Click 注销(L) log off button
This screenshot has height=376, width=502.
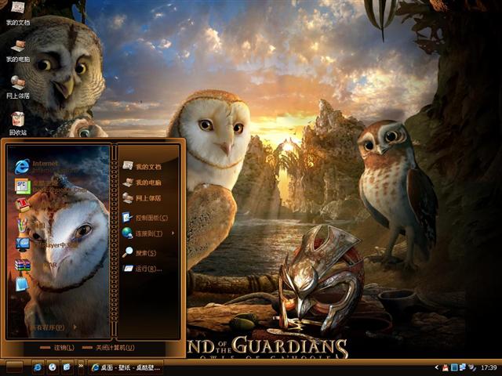click(x=57, y=348)
